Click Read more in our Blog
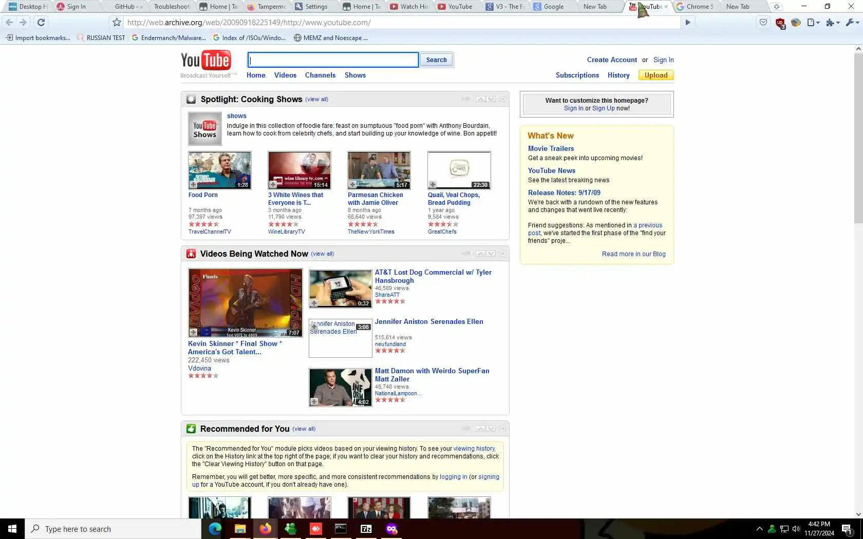This screenshot has height=539, width=863. (633, 254)
